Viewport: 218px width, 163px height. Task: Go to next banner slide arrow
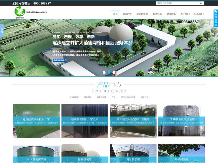[203, 48]
